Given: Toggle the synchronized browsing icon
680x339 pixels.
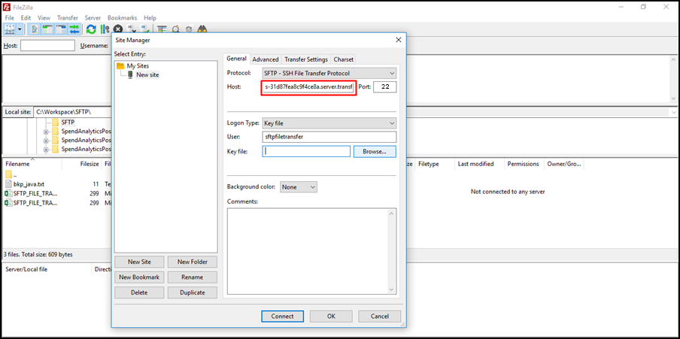Looking at the screenshot, I should (189, 29).
